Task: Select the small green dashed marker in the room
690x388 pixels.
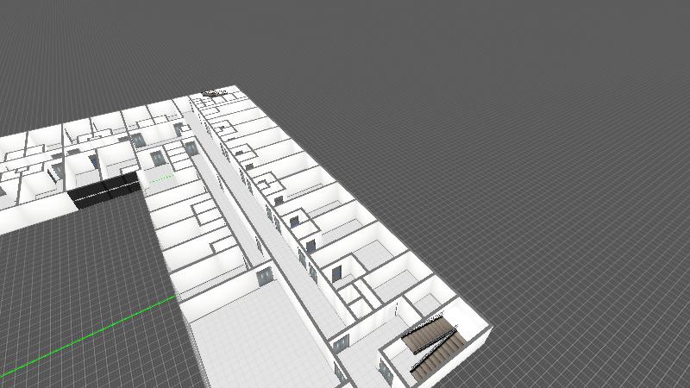Action: point(162,179)
